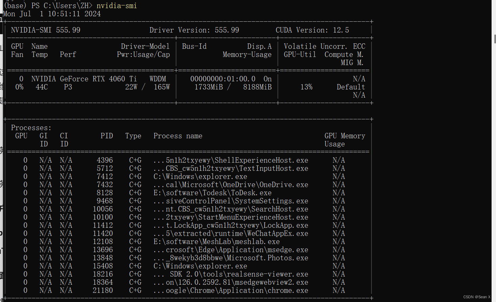Click the typed nvidia-smi command text
The image size is (496, 302).
click(117, 6)
